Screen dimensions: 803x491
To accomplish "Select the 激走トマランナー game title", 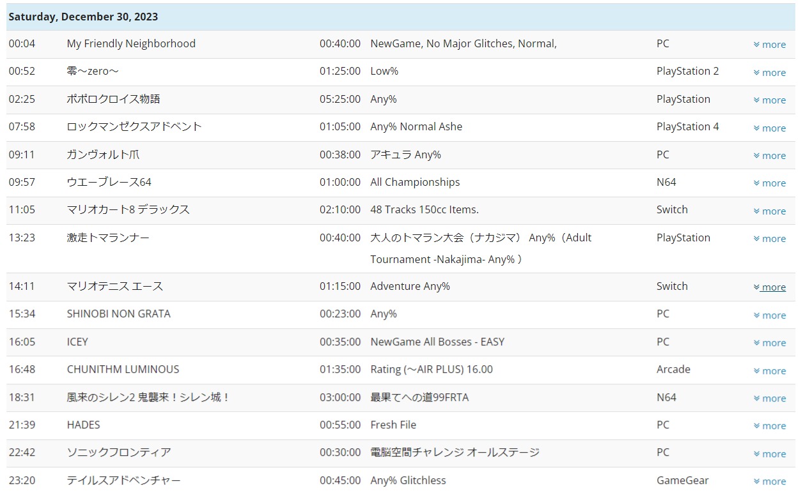I will tap(108, 238).
